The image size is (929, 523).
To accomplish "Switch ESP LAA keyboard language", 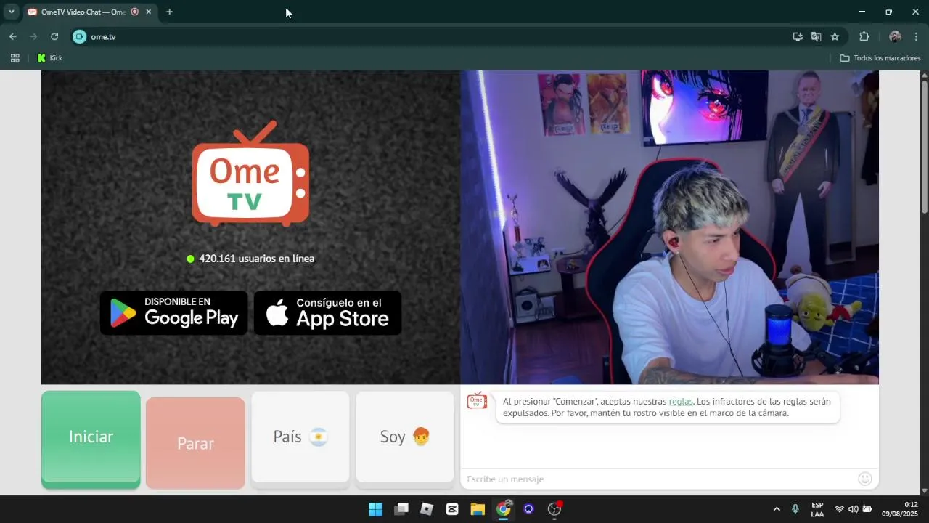I will (817, 509).
